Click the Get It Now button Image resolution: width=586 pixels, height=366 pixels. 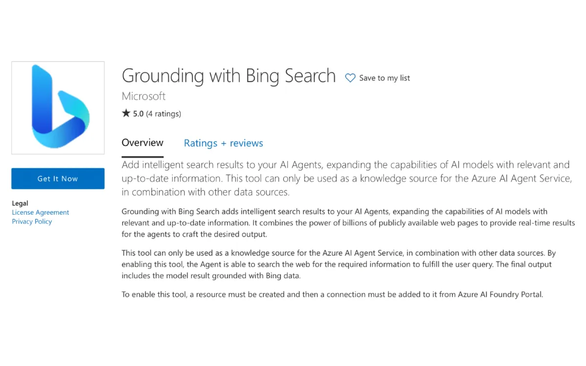[58, 179]
